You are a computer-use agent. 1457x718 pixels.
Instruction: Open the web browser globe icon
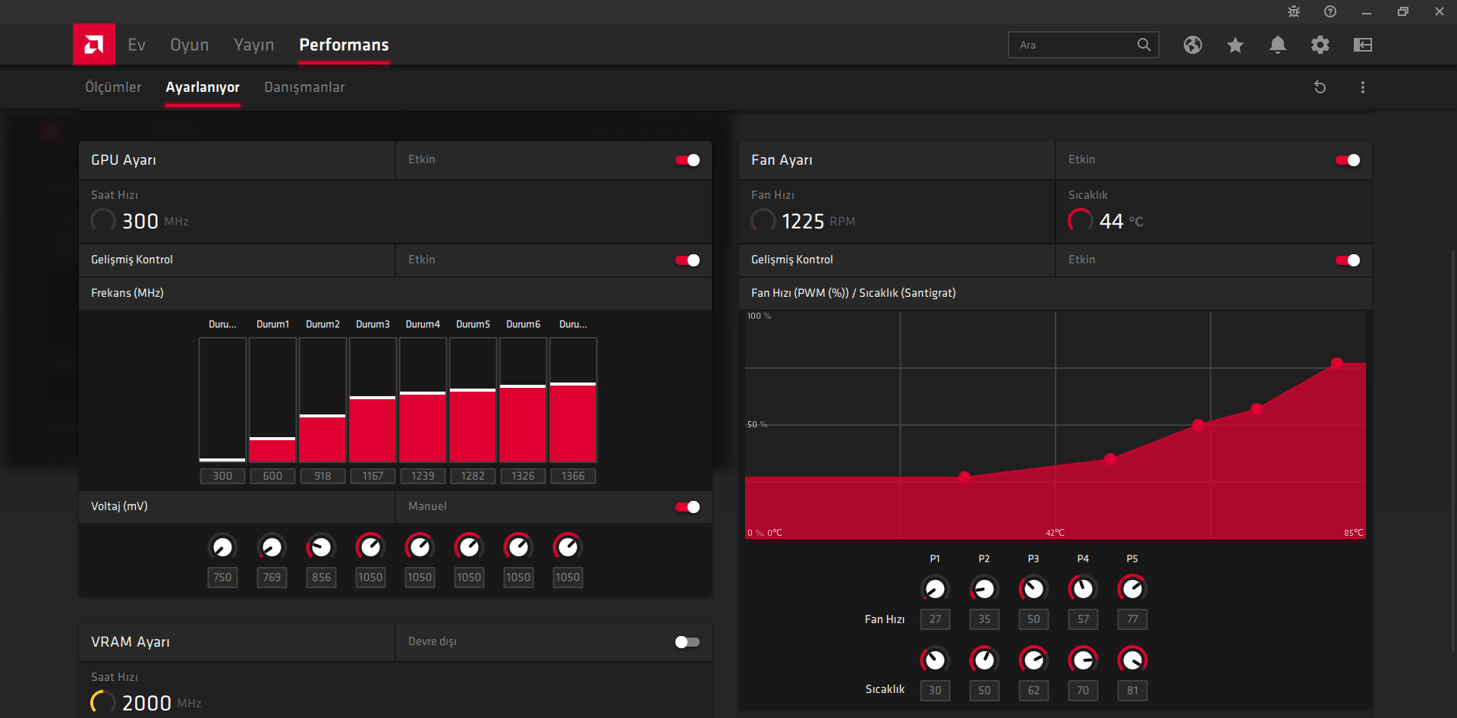coord(1193,45)
